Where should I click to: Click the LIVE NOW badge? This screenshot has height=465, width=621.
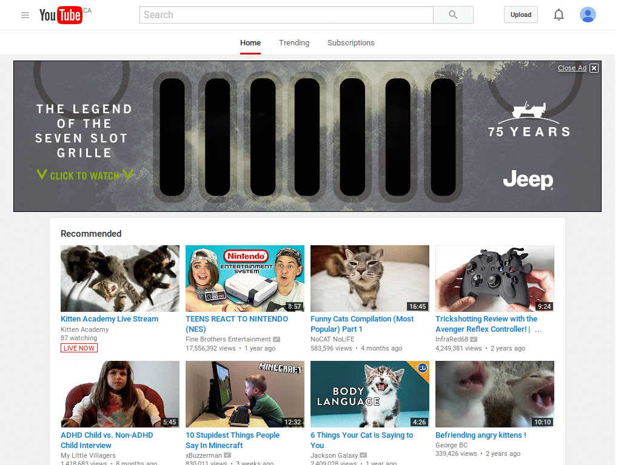click(79, 348)
